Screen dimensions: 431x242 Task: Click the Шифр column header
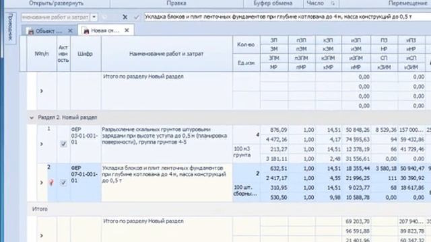tap(86, 54)
